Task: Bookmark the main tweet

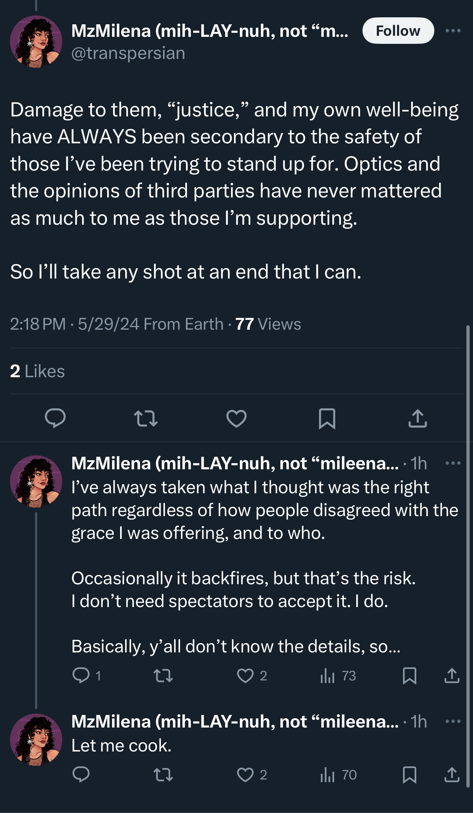Action: point(327,418)
